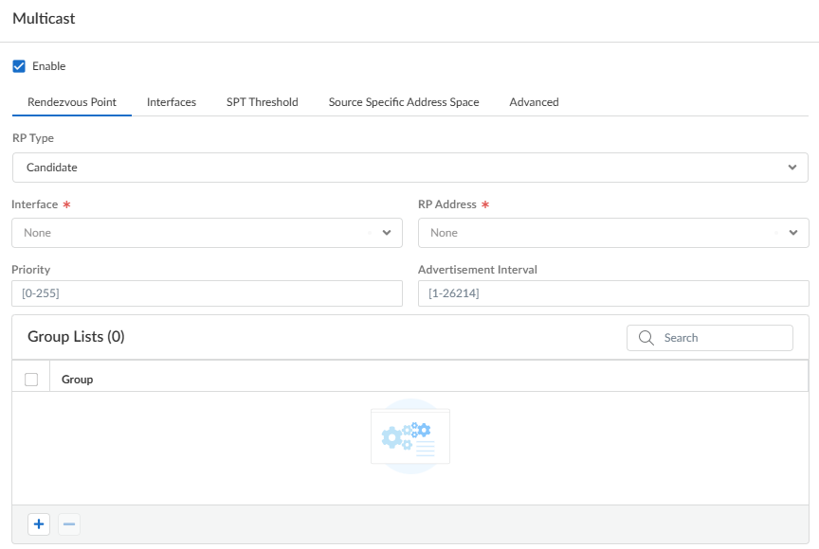Select the Rendezvous Point tab
Image resolution: width=819 pixels, height=549 pixels.
click(72, 102)
